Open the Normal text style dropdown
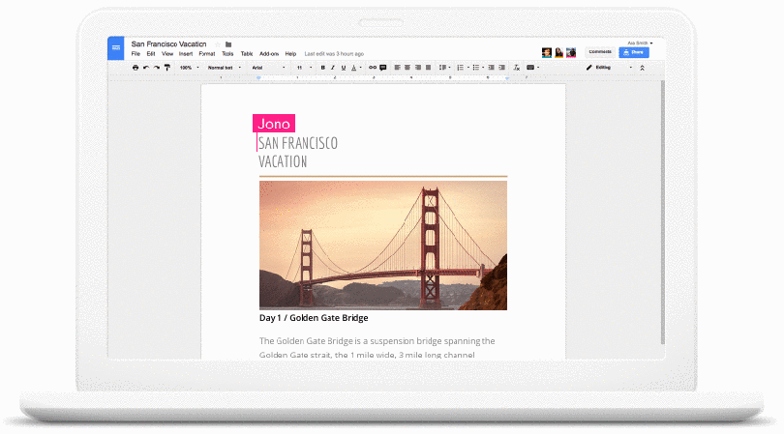Viewport: 784px width, 434px height. [225, 68]
